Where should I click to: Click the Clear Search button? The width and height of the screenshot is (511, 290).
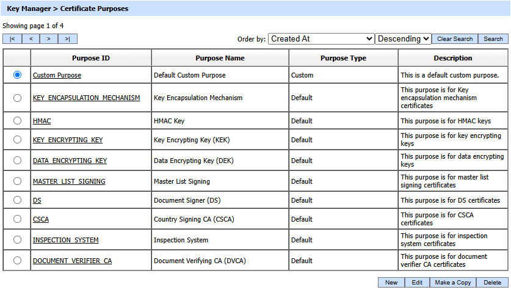454,38
